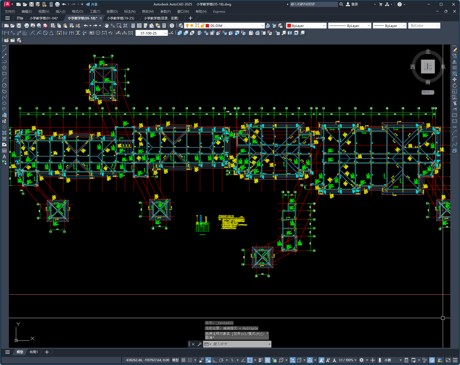Click the 共享 share button
Viewport: 460px width, 365px height.
click(x=92, y=4)
